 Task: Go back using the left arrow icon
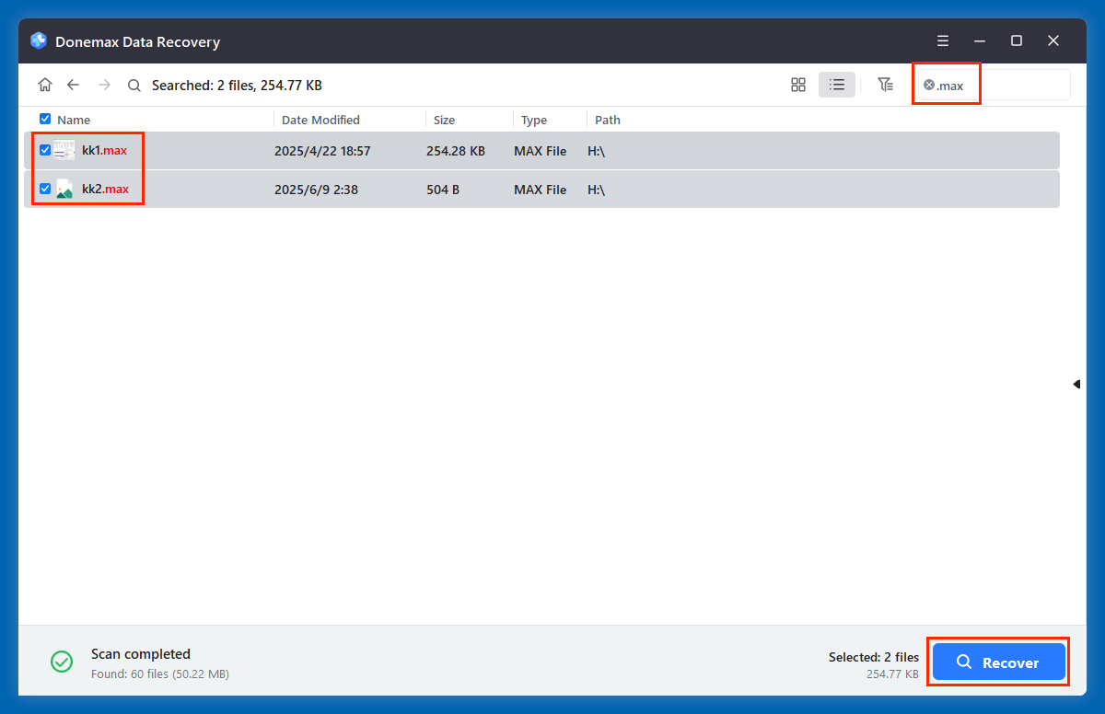pyautogui.click(x=73, y=84)
